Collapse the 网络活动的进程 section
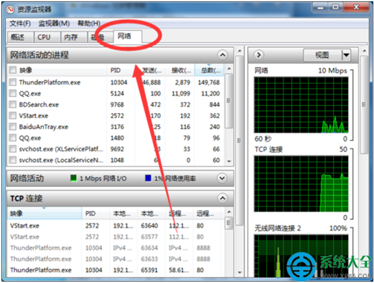 tap(222, 55)
